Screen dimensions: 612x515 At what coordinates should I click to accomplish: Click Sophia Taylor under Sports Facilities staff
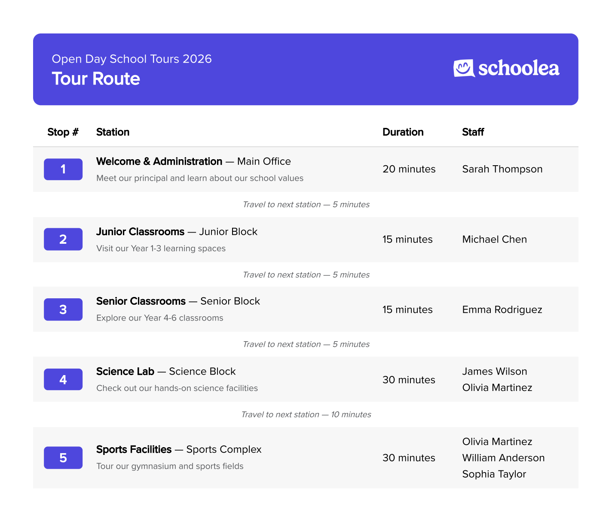[494, 474]
